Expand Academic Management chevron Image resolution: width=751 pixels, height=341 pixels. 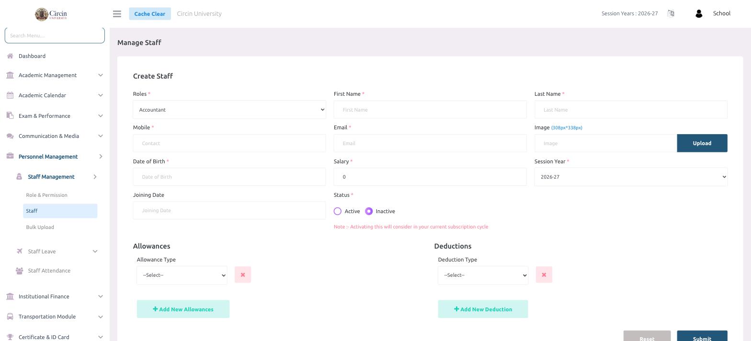101,75
